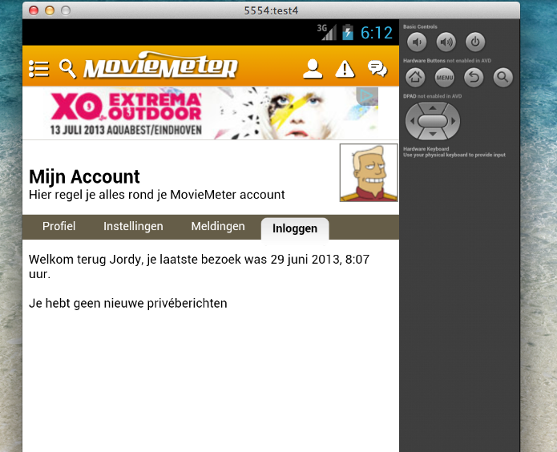Click the MovieMeter logo
The height and width of the screenshot is (452, 557).
click(160, 68)
